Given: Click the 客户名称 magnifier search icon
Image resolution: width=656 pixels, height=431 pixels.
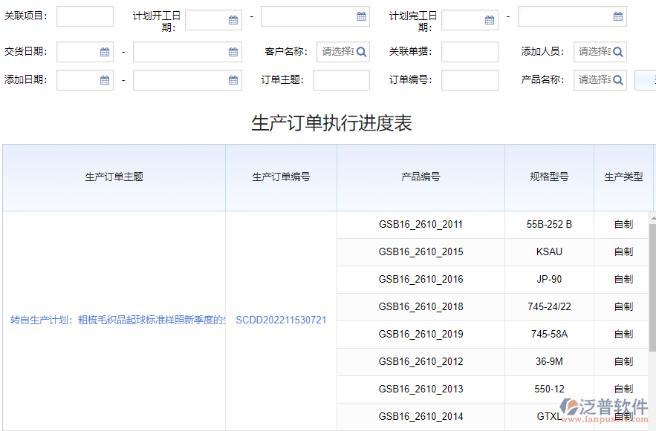Looking at the screenshot, I should click(360, 51).
